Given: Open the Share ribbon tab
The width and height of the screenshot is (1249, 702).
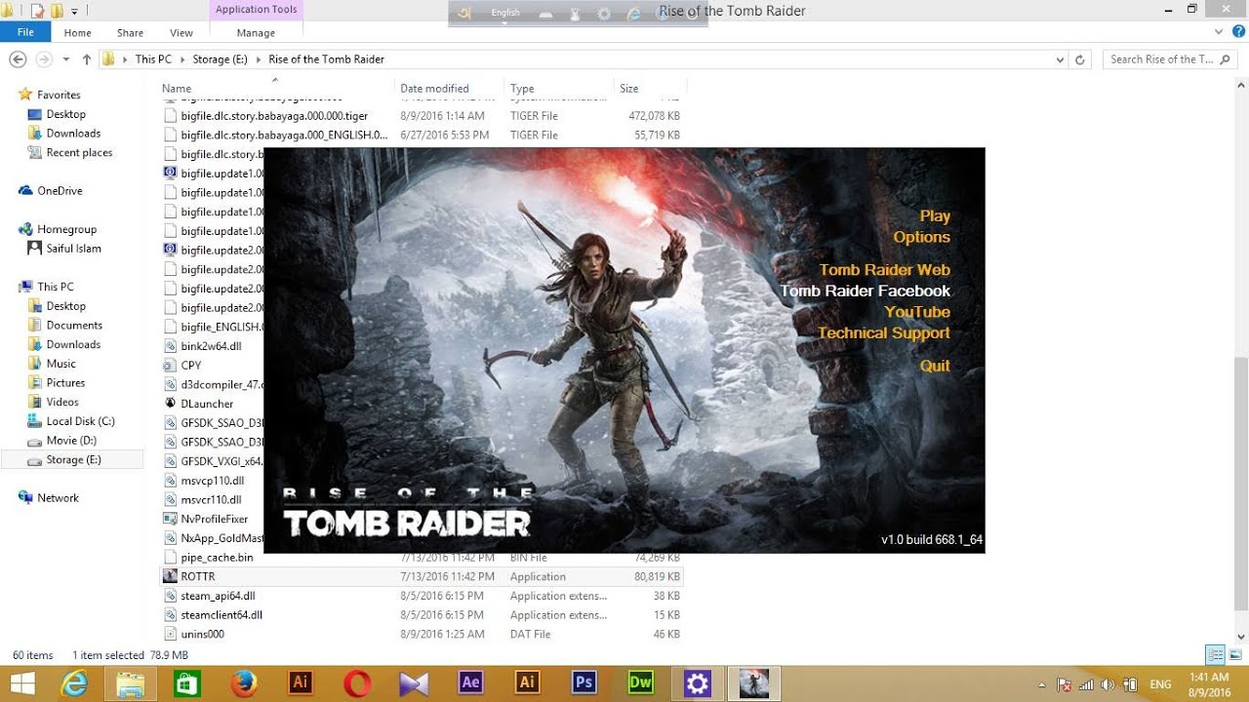Looking at the screenshot, I should 130,32.
